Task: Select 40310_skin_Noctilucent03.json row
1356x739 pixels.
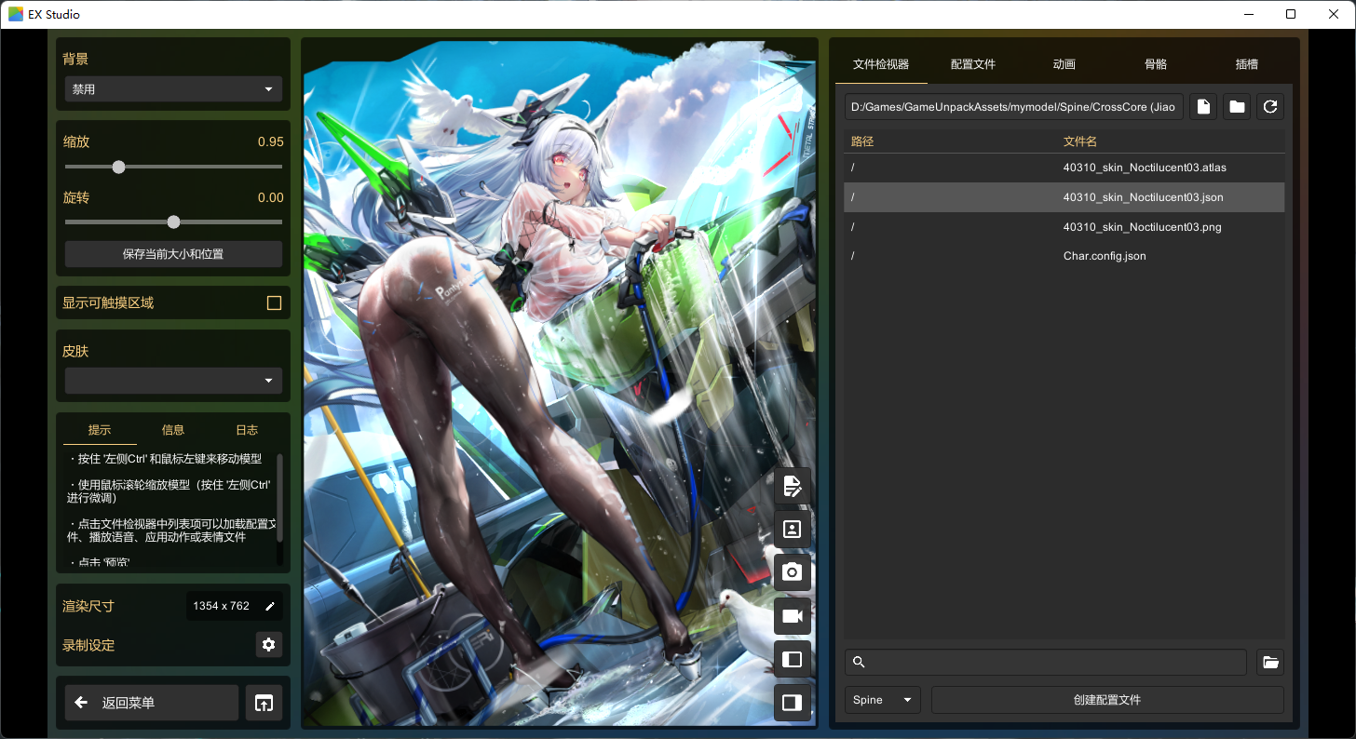Action: pyautogui.click(x=1064, y=197)
